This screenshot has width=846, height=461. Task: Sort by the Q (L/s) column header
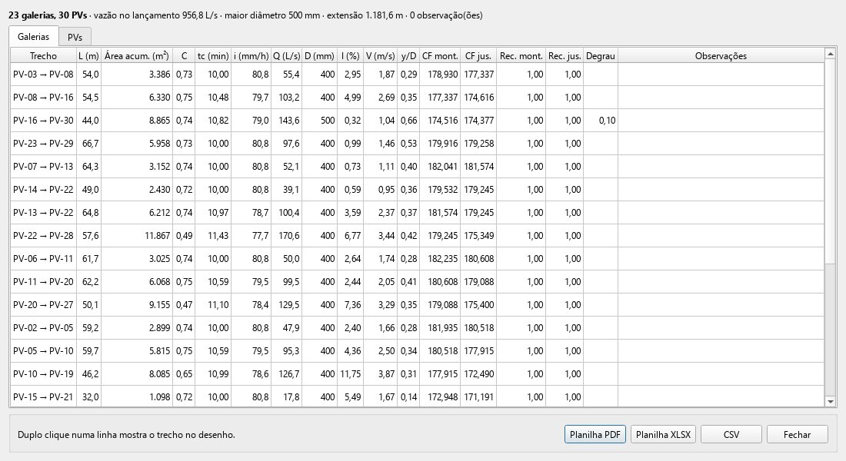tap(286, 55)
